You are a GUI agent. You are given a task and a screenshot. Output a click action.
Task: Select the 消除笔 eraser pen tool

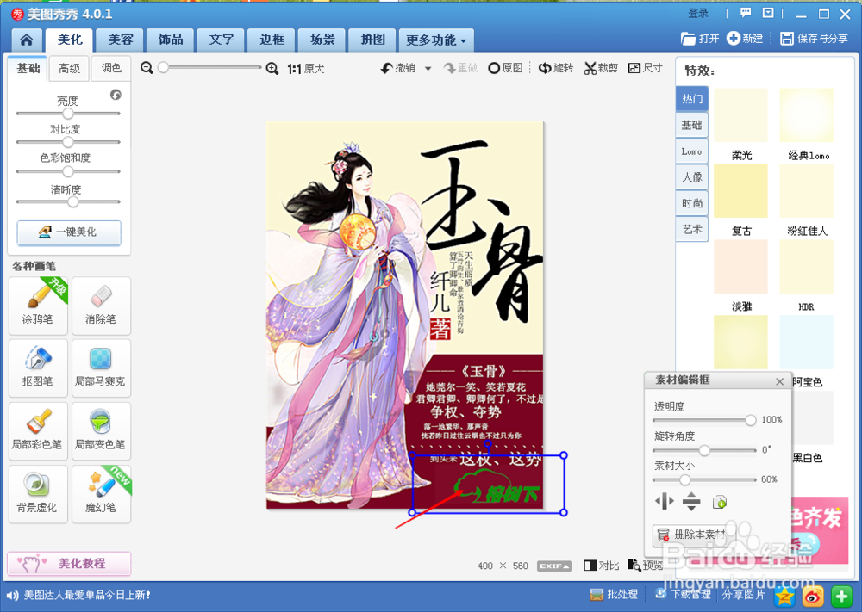(x=101, y=306)
